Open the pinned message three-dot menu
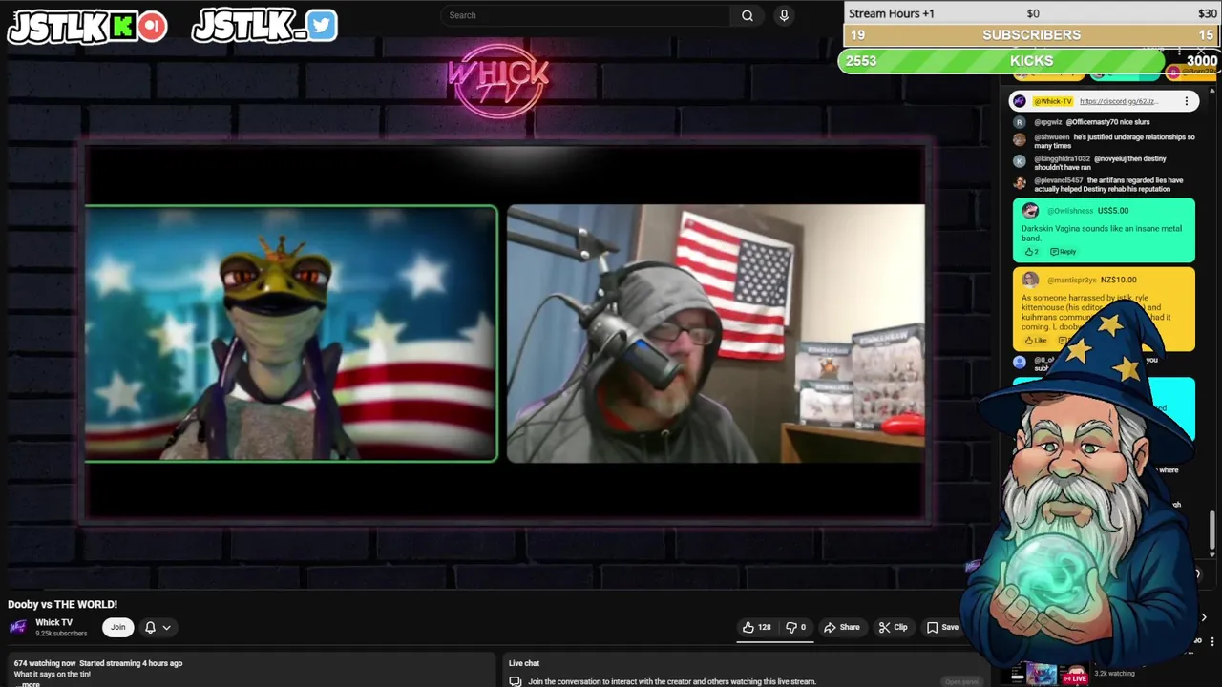The width and height of the screenshot is (1222, 687). pyautogui.click(x=1187, y=101)
